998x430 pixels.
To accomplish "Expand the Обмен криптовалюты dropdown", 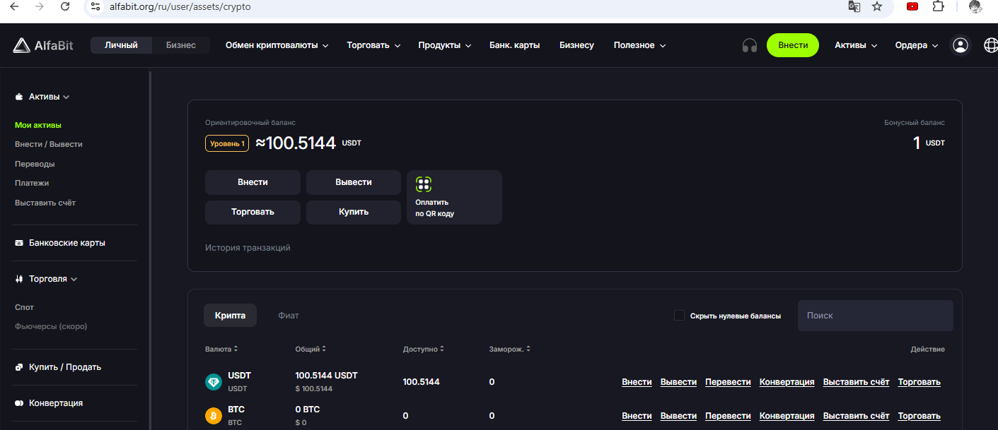I will 277,45.
